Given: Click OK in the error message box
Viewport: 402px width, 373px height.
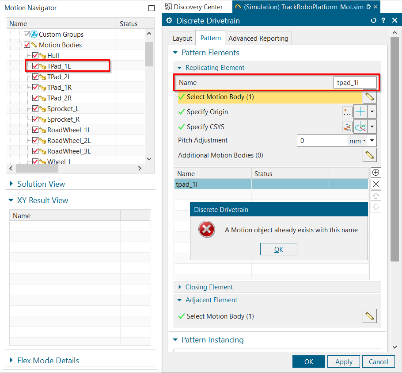Looking at the screenshot, I should click(279, 249).
